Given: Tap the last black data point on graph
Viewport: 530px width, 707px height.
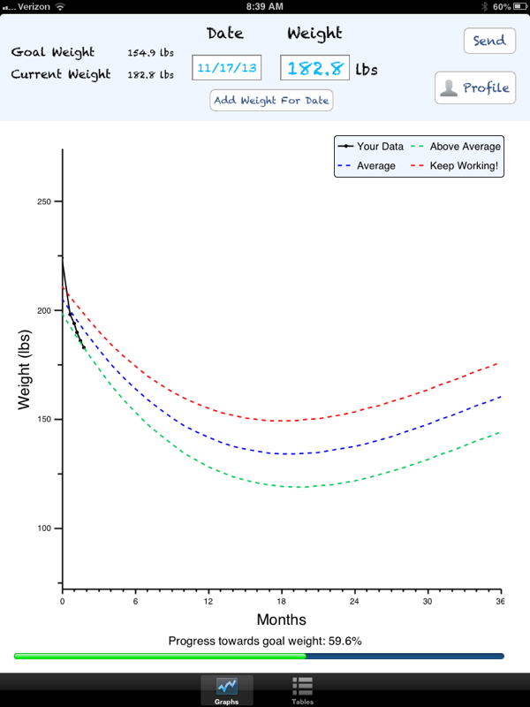Looking at the screenshot, I should tap(83, 347).
